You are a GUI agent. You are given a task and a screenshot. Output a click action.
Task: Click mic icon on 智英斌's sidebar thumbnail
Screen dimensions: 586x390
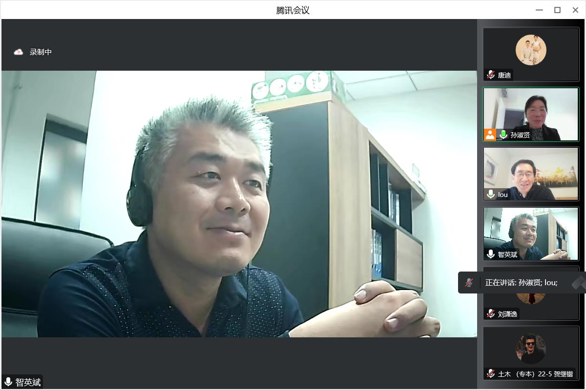(x=491, y=254)
